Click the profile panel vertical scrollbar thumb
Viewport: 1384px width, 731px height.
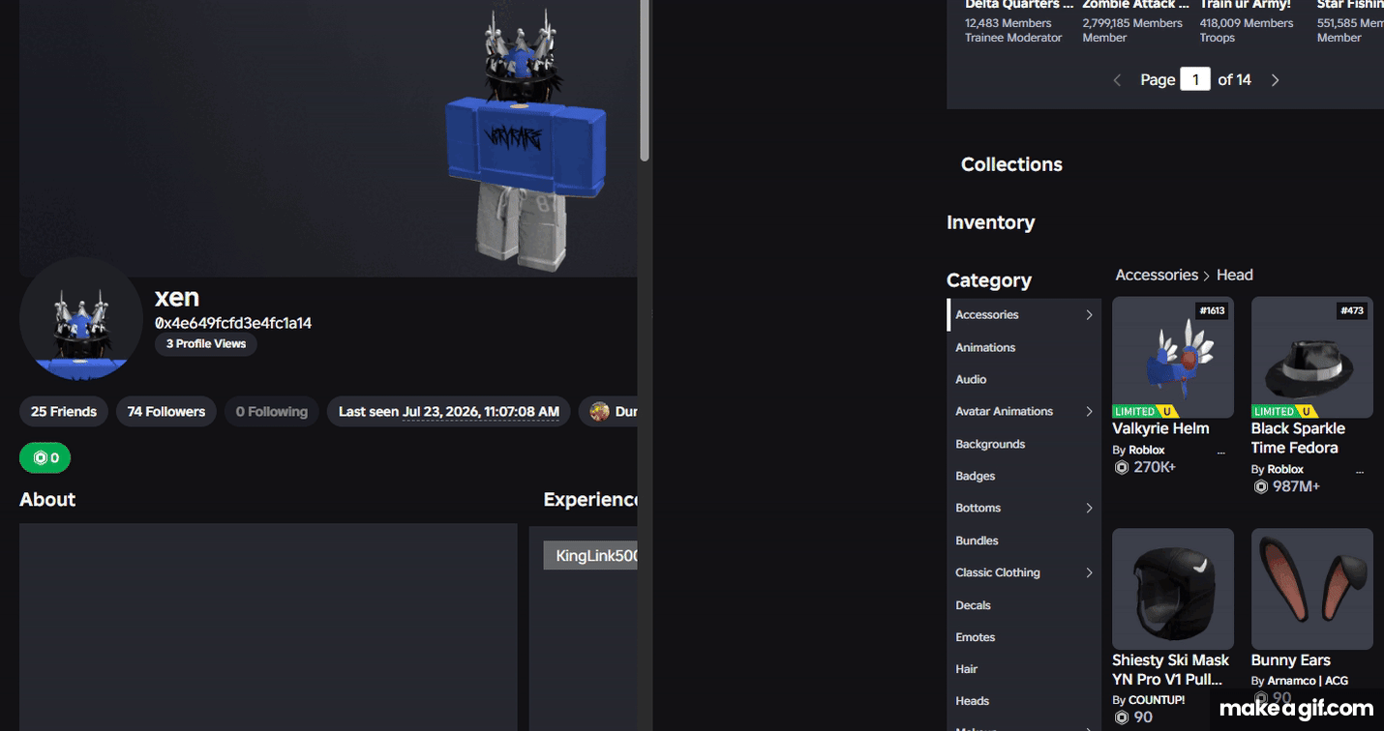tap(645, 81)
